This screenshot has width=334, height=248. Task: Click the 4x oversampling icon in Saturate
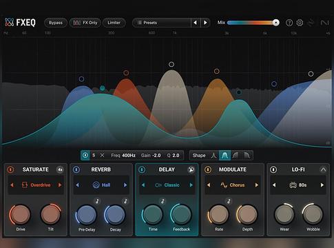pyautogui.click(x=60, y=169)
